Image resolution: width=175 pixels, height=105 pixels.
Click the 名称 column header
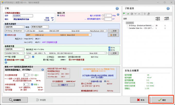coord(125,19)
